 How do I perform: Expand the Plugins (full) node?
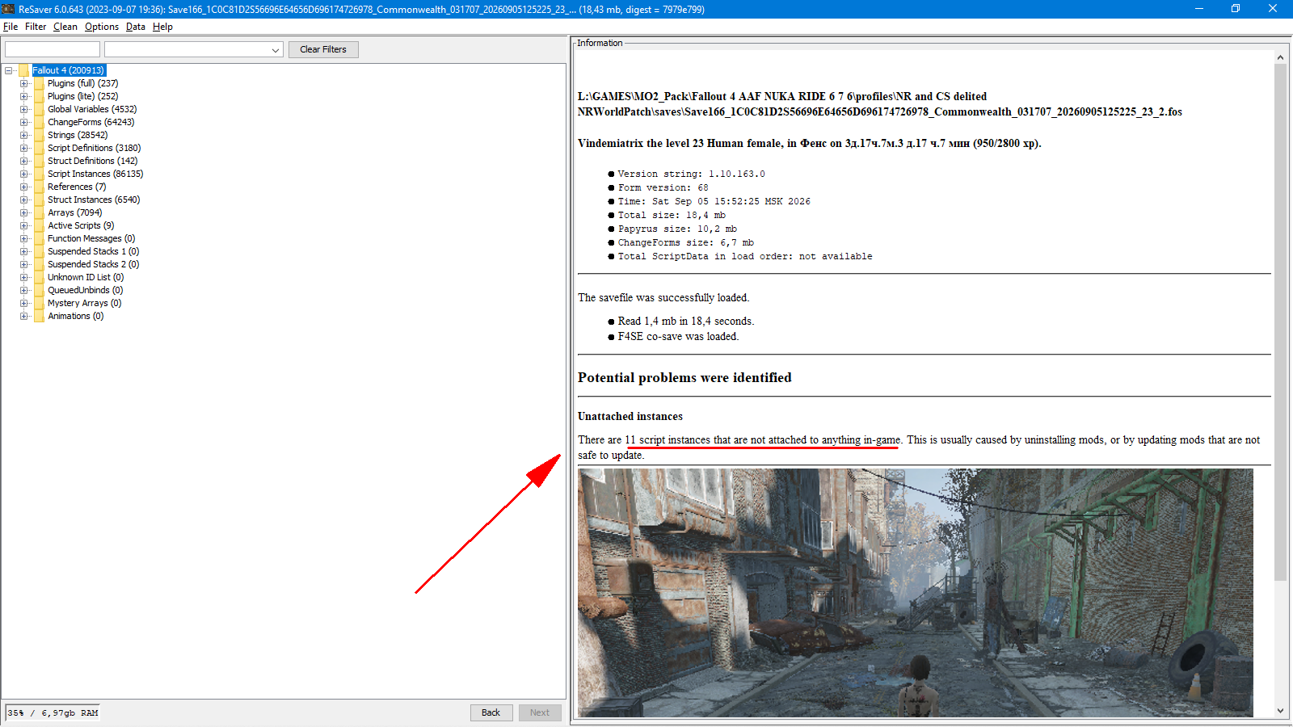point(24,83)
